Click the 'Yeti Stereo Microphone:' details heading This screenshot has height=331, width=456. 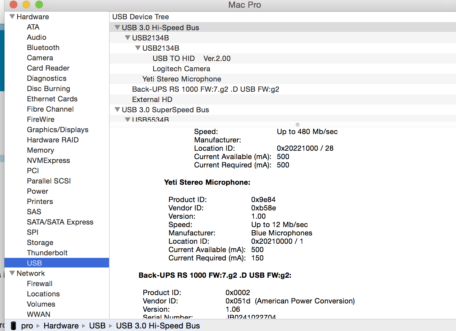pyautogui.click(x=207, y=182)
